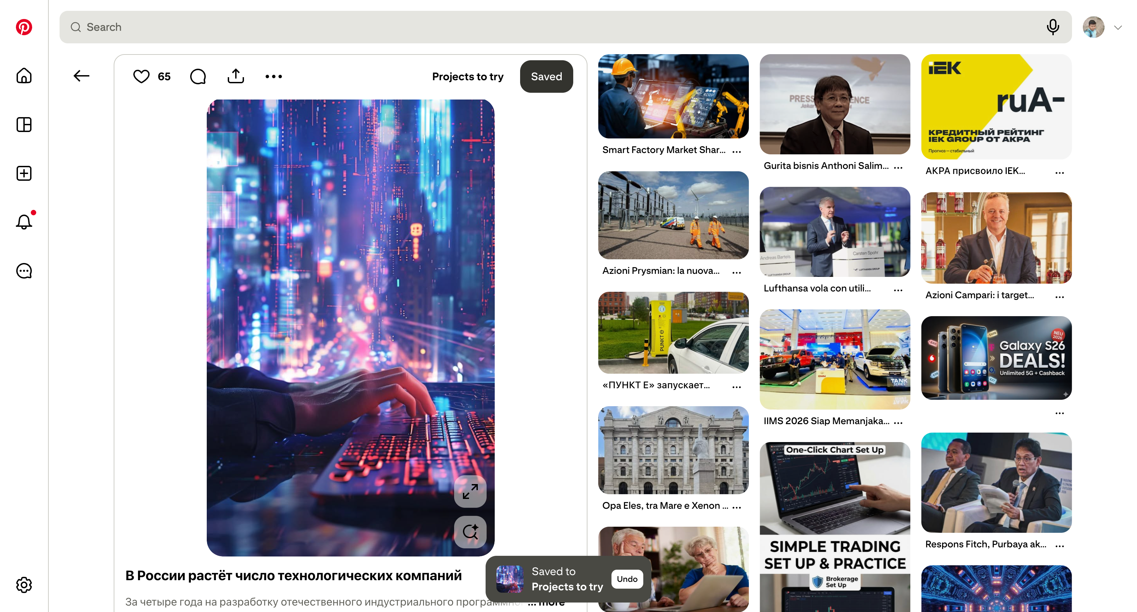Open options for ПУНКТ Е pin
This screenshot has width=1137, height=612.
(x=737, y=387)
